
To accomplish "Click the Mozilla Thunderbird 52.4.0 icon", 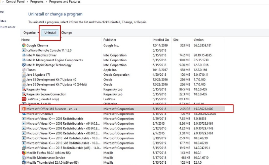I will (x=24, y=162).
